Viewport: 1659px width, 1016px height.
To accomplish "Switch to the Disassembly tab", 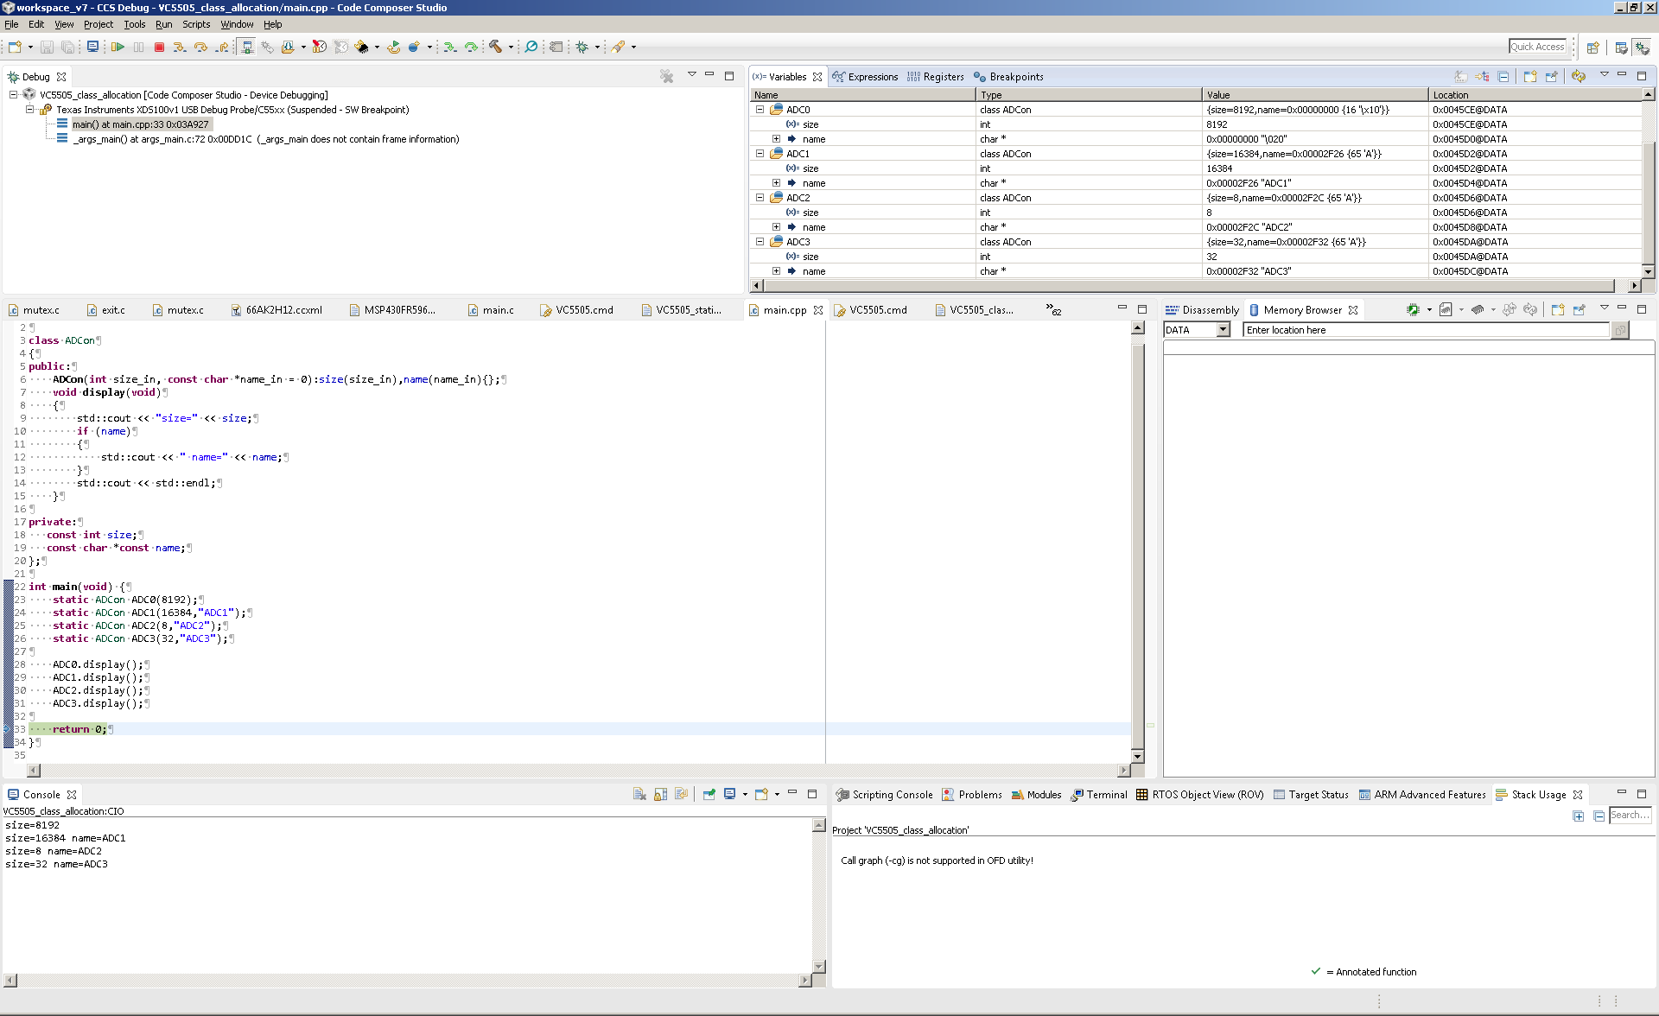I will [1210, 310].
